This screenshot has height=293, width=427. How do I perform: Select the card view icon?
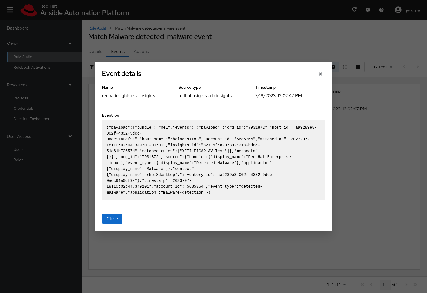[358, 67]
